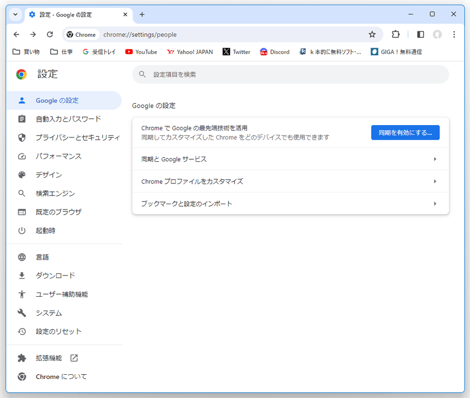The height and width of the screenshot is (398, 470).
Task: Close the 設定 tab
Action: pos(125,14)
